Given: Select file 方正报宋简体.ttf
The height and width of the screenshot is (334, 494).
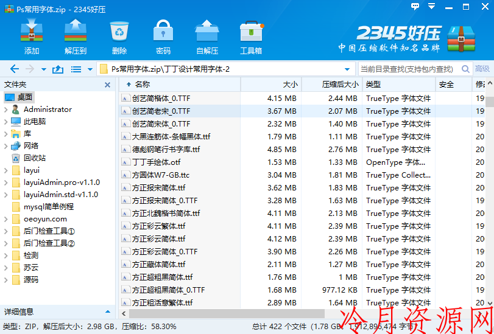Looking at the screenshot, I should click(159, 188).
